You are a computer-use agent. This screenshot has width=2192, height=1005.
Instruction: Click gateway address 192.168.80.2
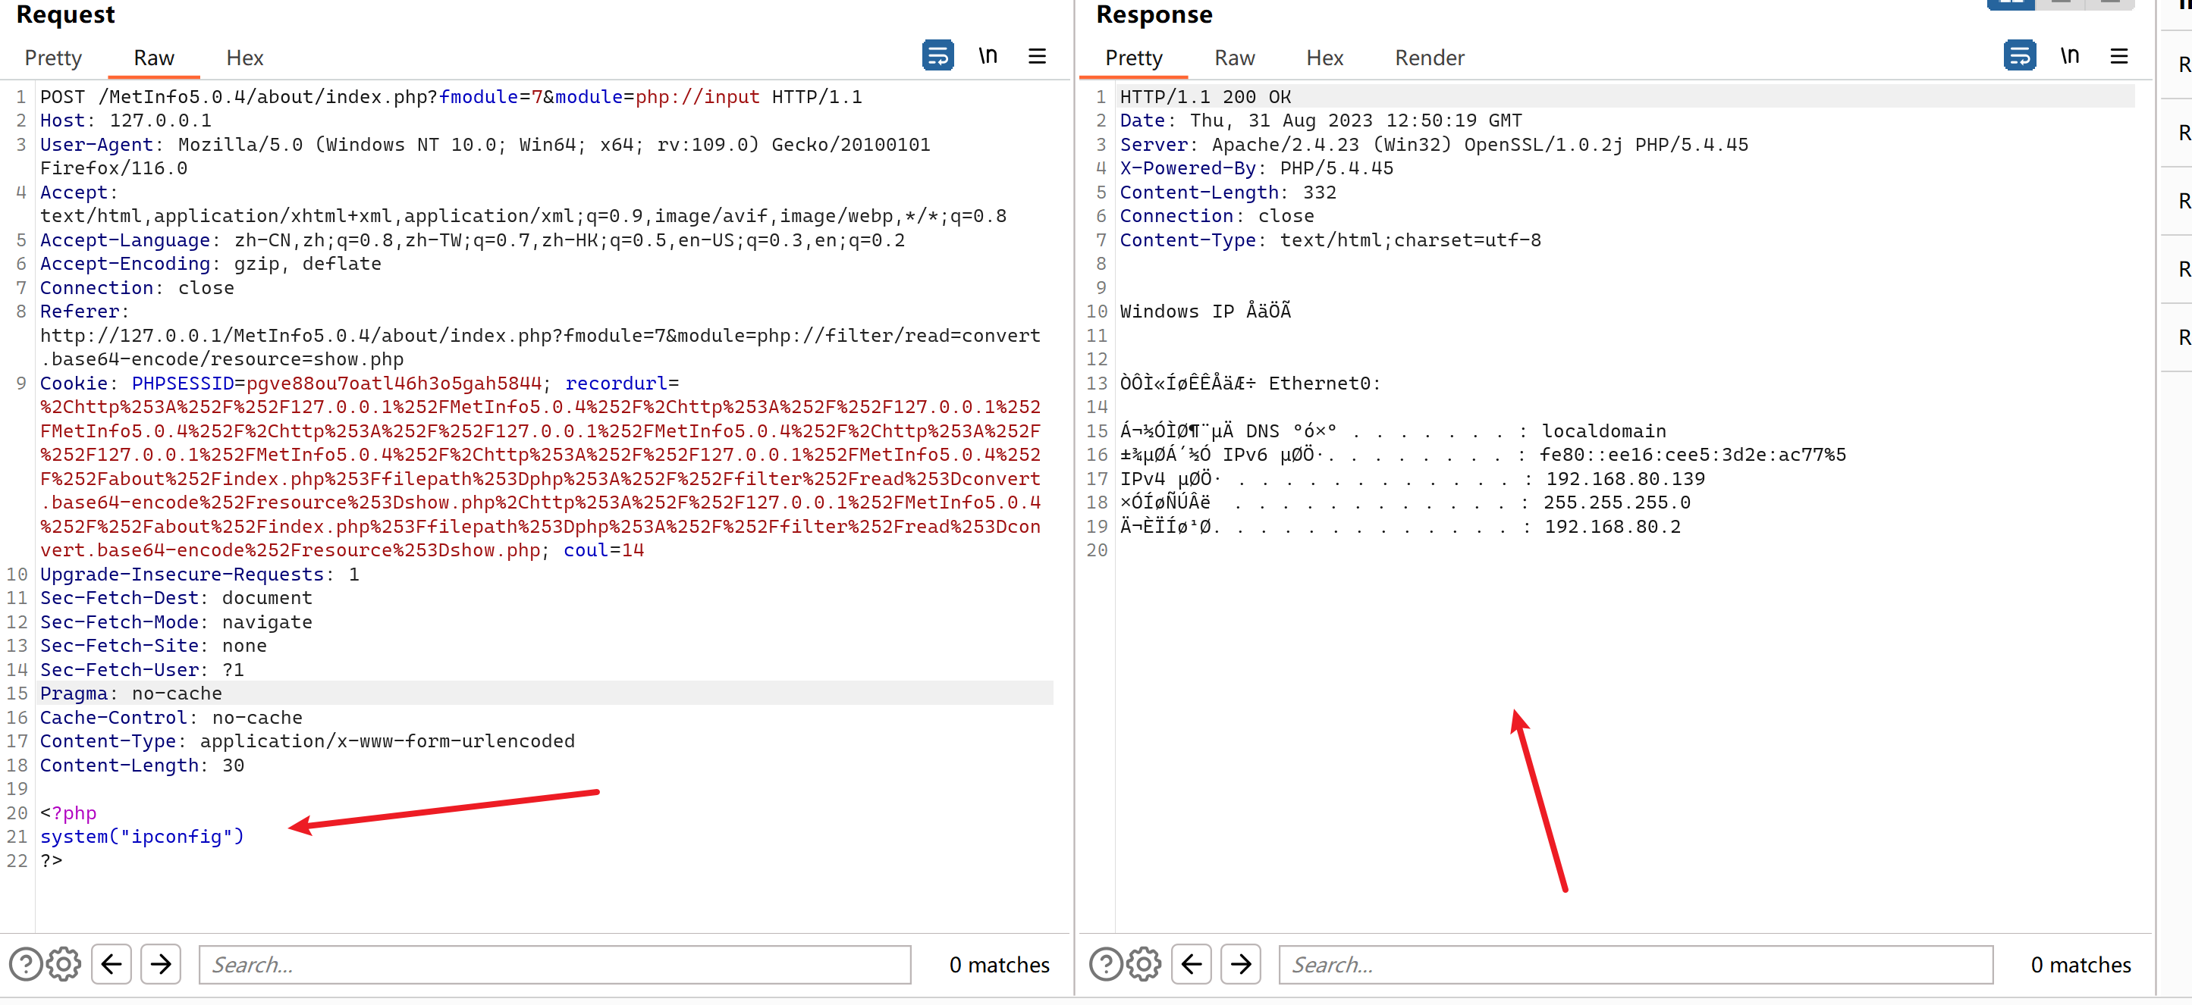[x=1613, y=526]
